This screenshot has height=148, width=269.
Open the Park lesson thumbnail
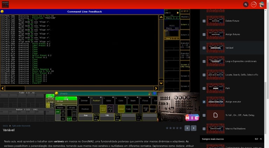pyautogui.click(x=215, y=88)
